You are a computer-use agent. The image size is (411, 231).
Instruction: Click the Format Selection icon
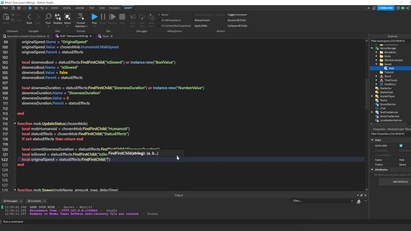tap(81, 17)
